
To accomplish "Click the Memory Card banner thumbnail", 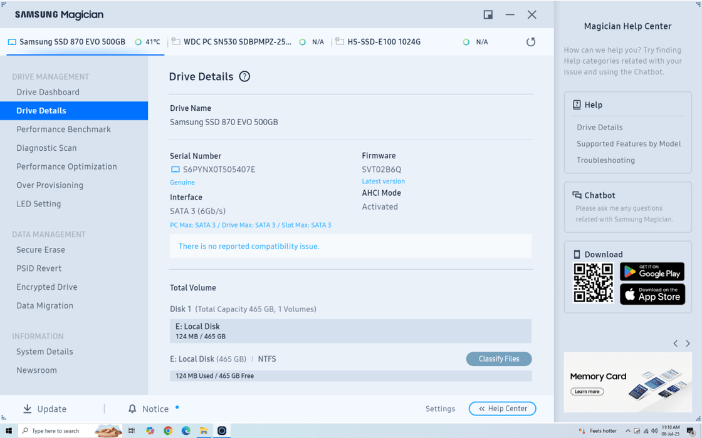I will tap(627, 382).
